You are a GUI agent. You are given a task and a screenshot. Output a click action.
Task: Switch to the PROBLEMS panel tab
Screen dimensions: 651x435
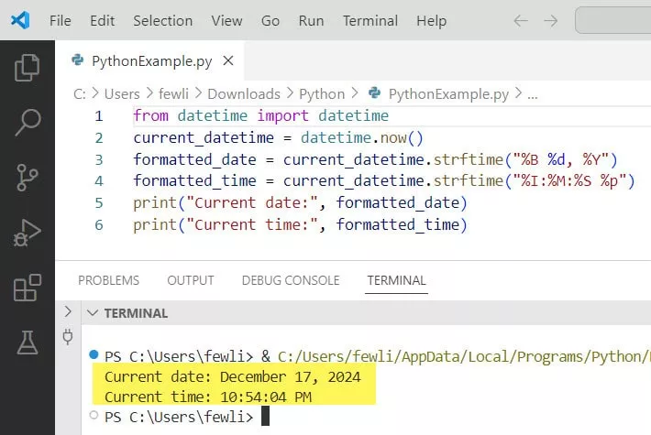[108, 280]
